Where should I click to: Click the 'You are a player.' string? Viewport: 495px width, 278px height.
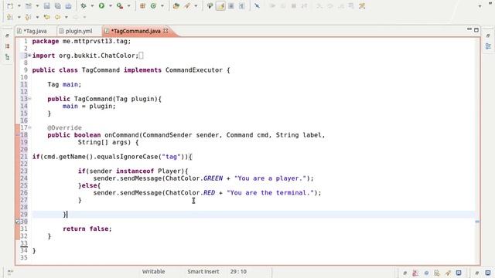click(270, 178)
